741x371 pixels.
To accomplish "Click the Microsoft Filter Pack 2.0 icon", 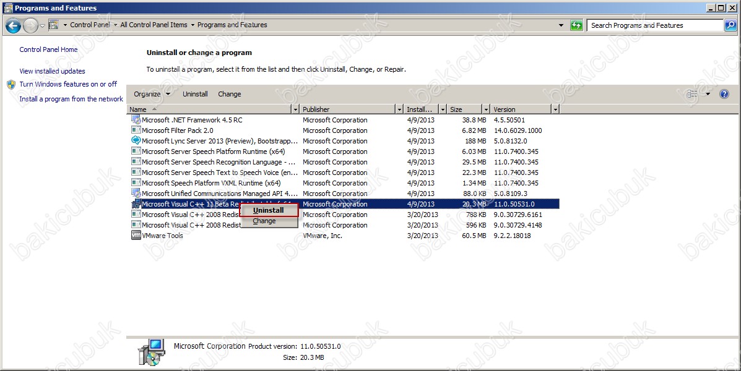I will 136,130.
